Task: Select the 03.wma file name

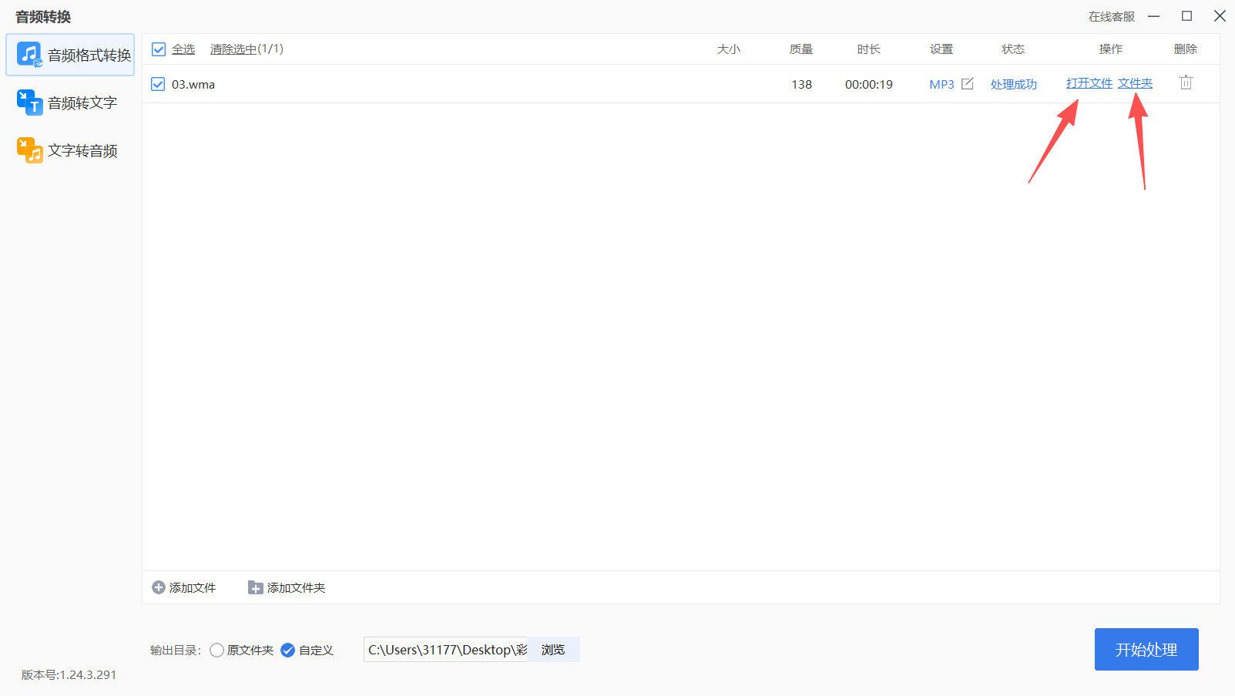Action: (x=193, y=85)
